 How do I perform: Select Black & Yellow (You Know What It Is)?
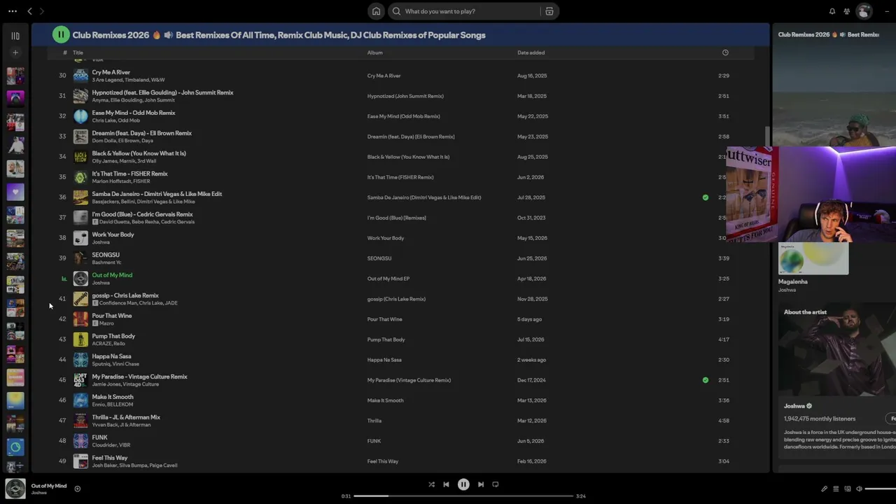(139, 153)
